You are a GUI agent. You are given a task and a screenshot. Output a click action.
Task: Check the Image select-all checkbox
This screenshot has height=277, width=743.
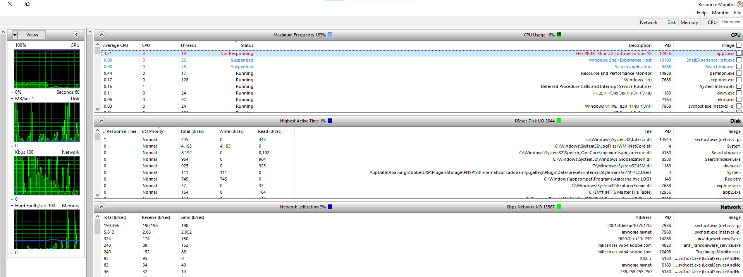pos(739,45)
